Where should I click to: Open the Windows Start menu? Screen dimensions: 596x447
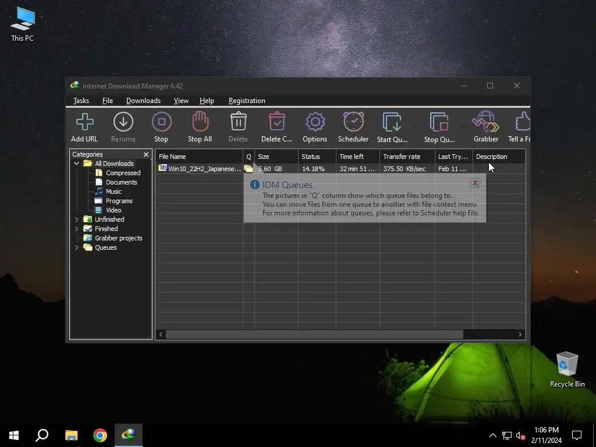coord(14,435)
